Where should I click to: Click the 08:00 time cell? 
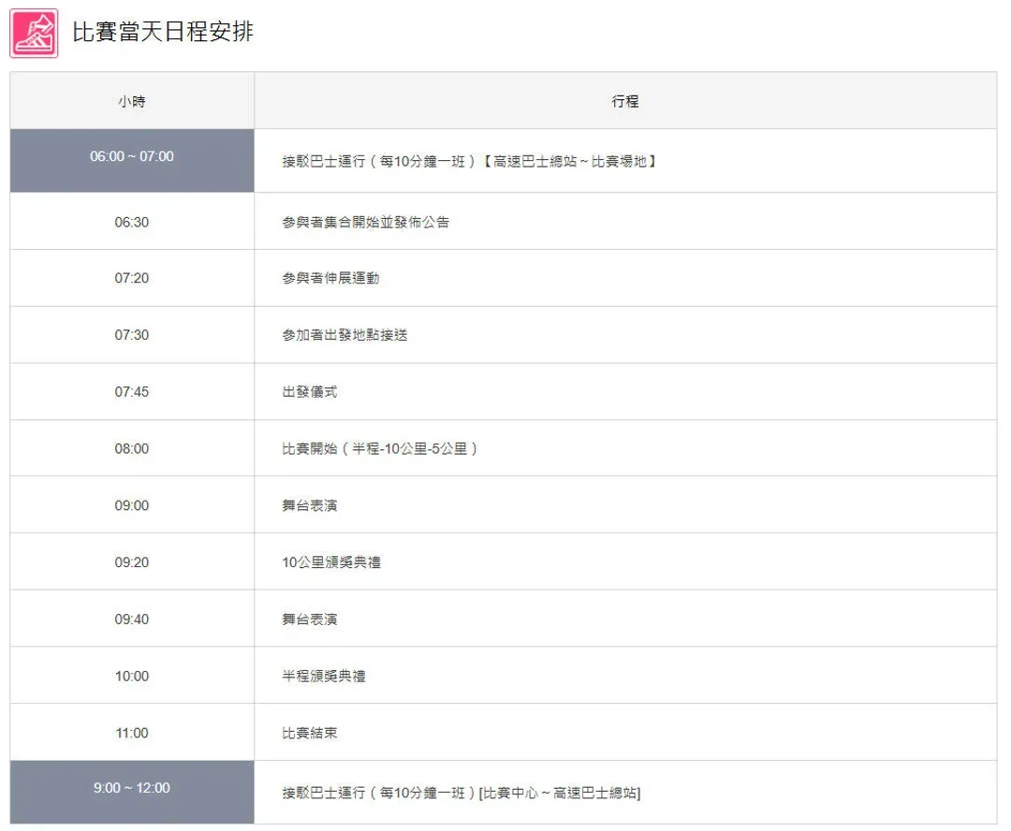tap(132, 449)
